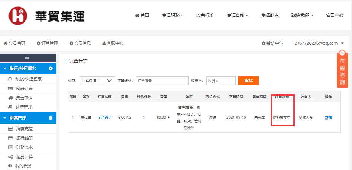The image size is (352, 170).
Task: Expand the 集運查詢 navigation menu
Action: 237,16
